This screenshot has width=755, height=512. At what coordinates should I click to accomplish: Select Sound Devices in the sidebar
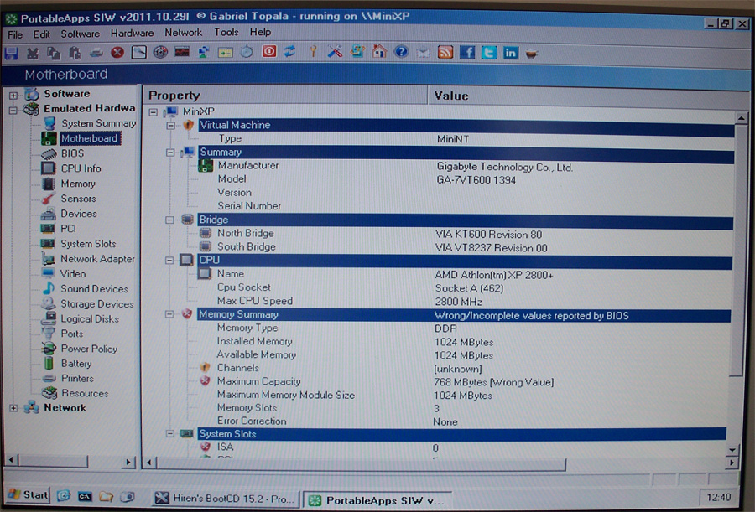coord(94,289)
